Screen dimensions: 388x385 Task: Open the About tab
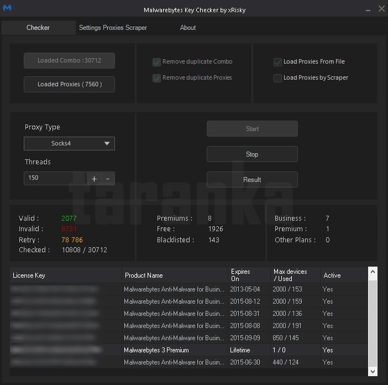click(x=187, y=28)
